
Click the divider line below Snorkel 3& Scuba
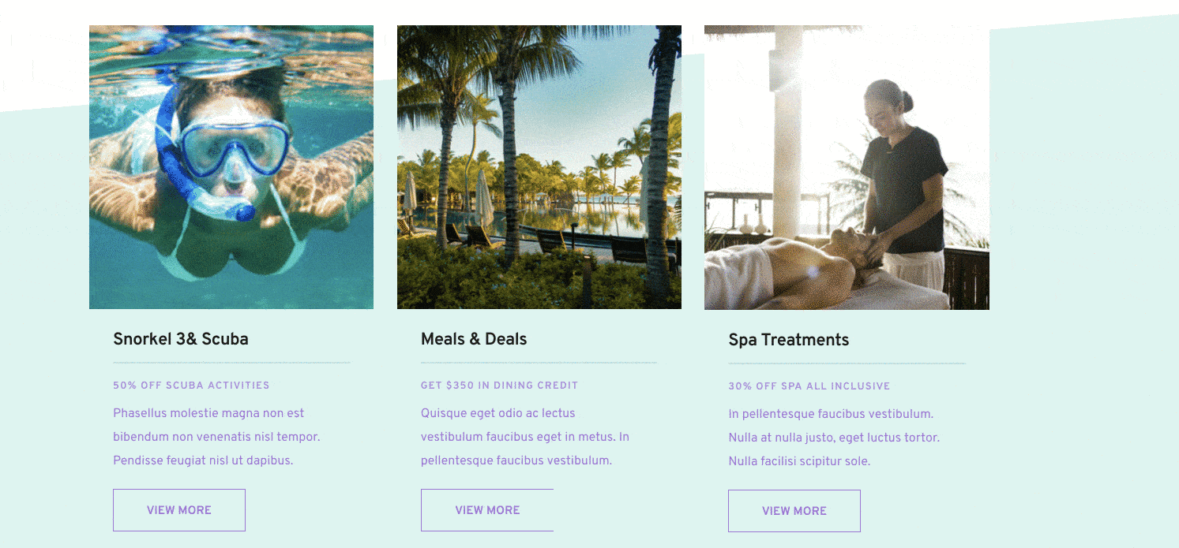[x=231, y=363]
